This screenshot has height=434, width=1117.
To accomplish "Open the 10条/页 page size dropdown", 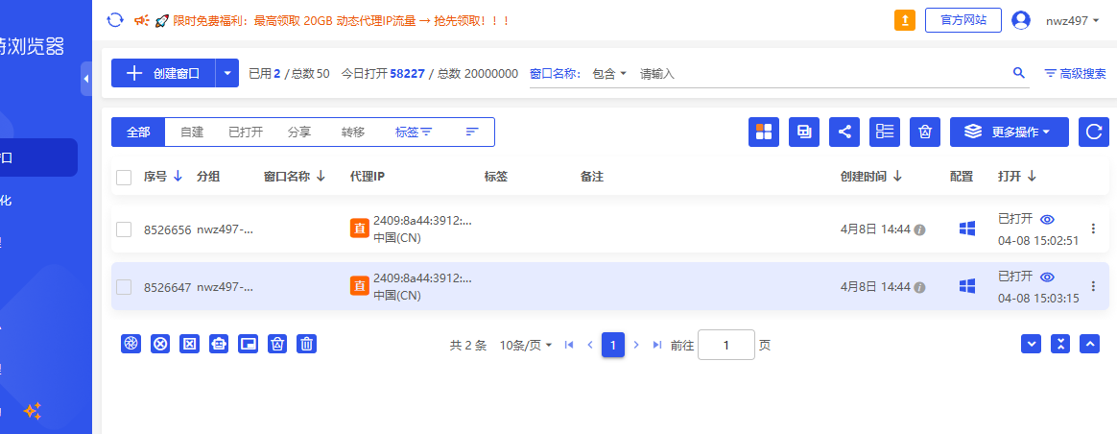I will (x=526, y=346).
